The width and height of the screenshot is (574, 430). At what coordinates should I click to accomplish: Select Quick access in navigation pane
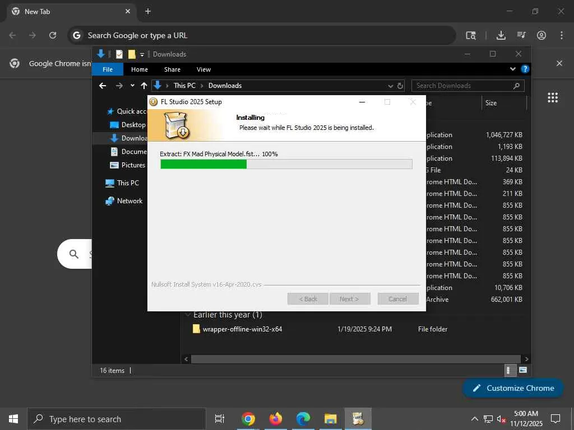(x=126, y=111)
